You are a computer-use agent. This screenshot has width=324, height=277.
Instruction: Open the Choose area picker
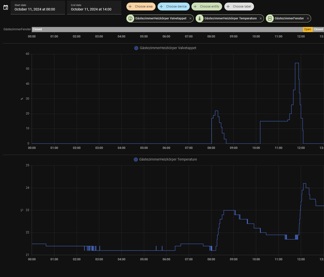140,6
